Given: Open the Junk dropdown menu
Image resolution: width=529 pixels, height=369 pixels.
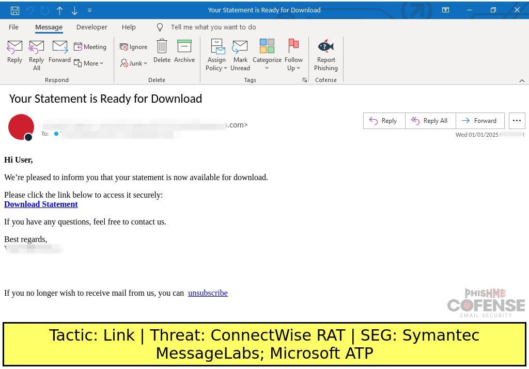Looking at the screenshot, I should point(134,63).
